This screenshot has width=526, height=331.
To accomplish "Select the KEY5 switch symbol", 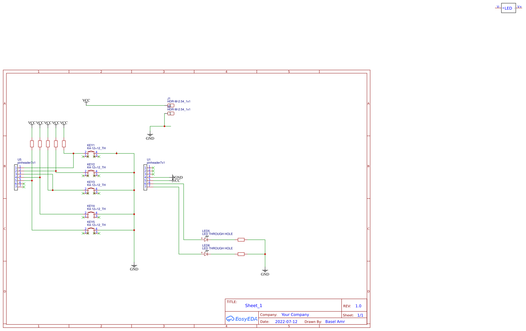I will [91, 230].
